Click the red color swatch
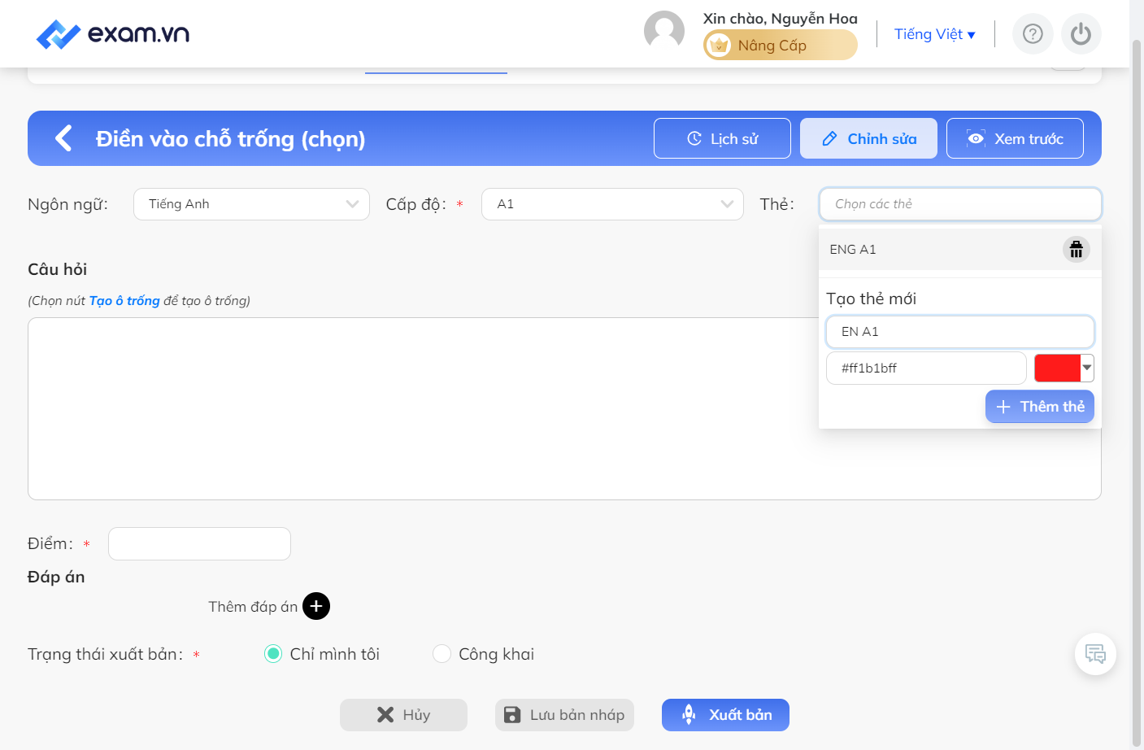Screen dimensions: 1144x750 (x=1057, y=368)
